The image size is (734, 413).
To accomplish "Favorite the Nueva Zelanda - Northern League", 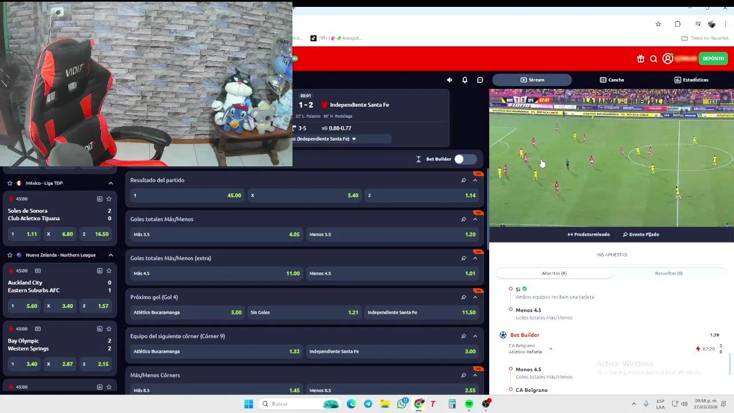I will coord(10,255).
